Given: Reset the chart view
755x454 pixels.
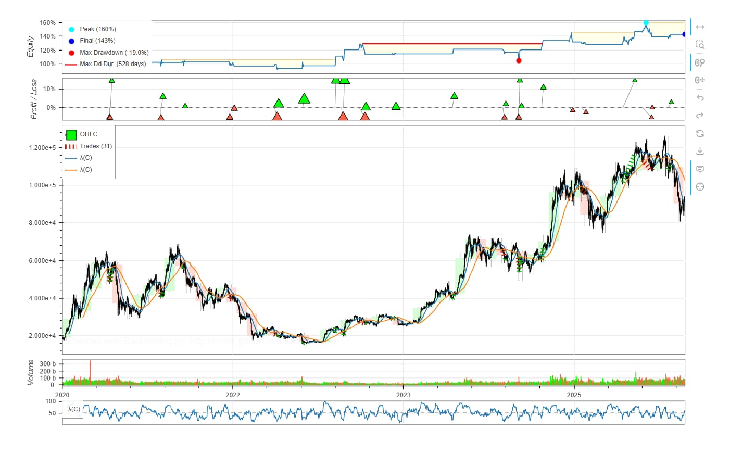Looking at the screenshot, I should (700, 133).
